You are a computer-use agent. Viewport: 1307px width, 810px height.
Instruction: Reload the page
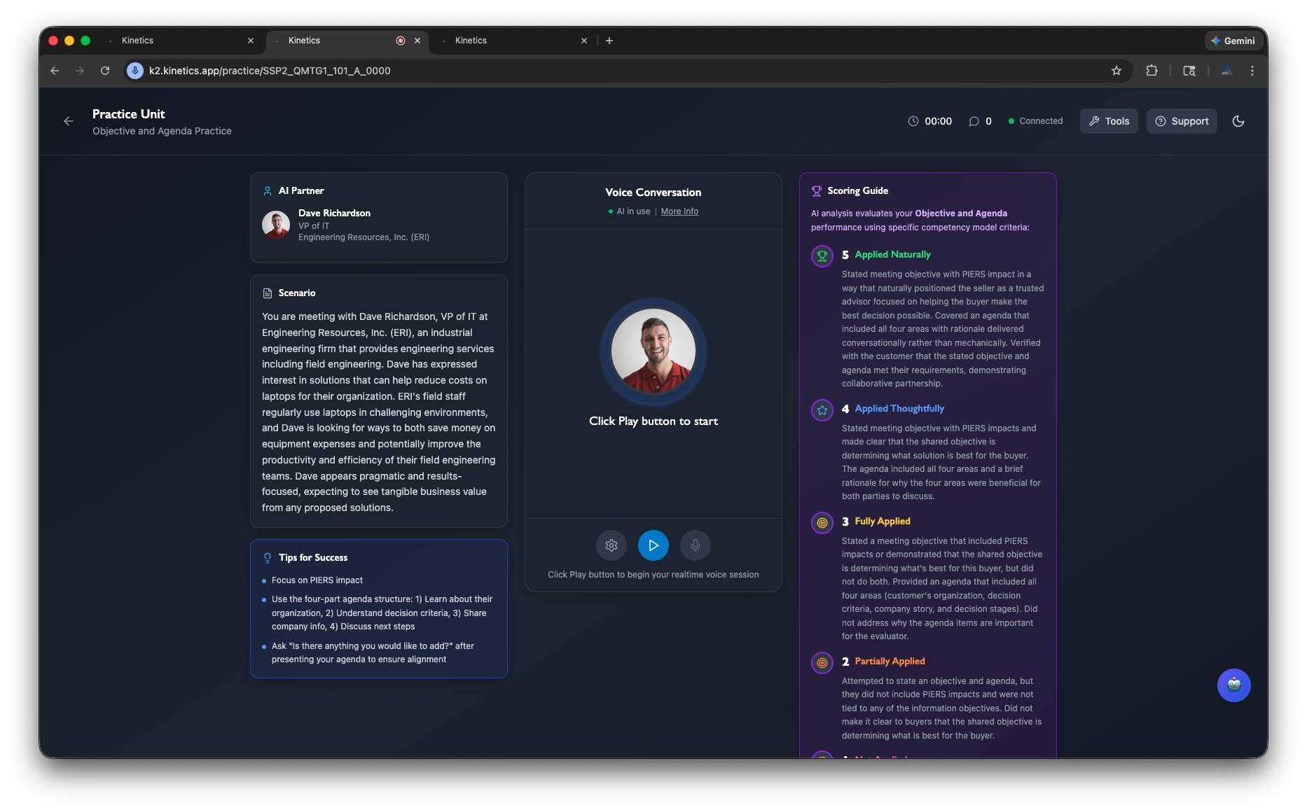click(x=105, y=71)
